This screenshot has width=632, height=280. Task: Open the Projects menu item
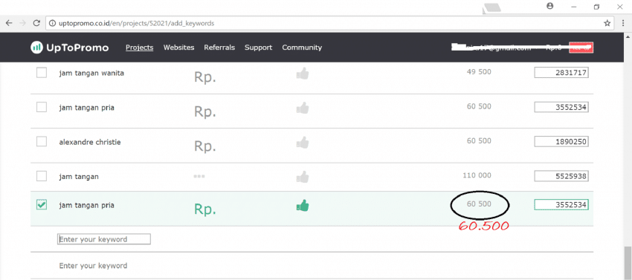[140, 48]
